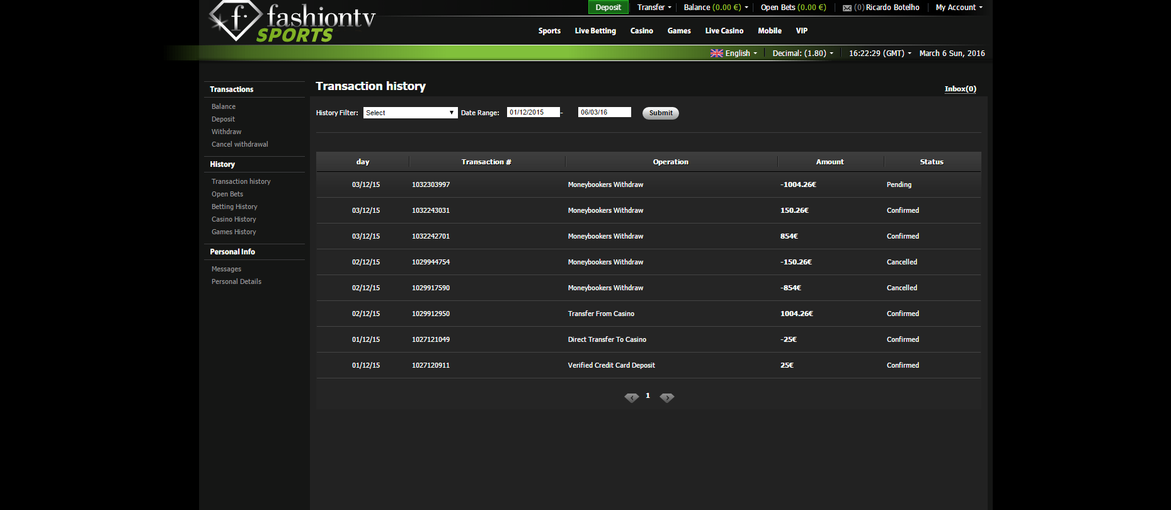Click the Status column header
This screenshot has height=510, width=1171.
click(932, 162)
